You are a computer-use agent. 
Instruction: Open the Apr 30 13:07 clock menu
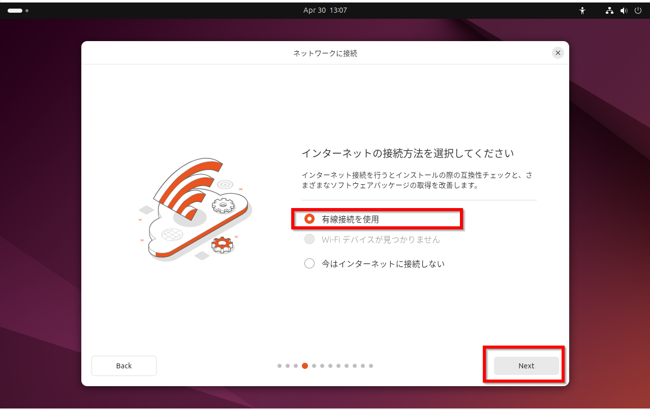325,10
